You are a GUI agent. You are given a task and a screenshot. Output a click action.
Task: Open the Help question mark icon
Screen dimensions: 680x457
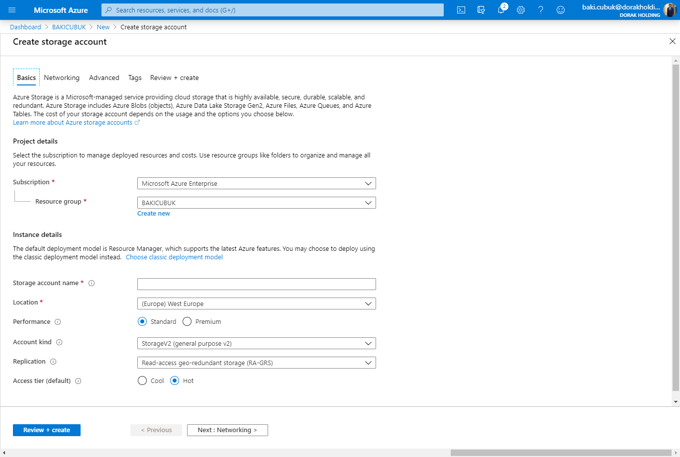(541, 10)
